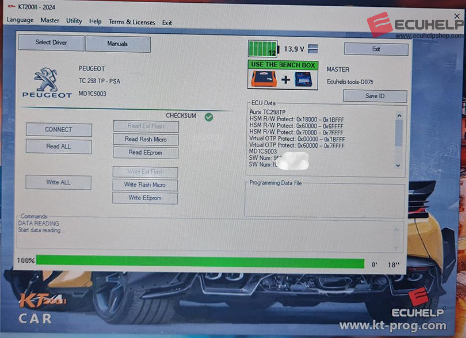466x338 pixels.
Task: Click the Write ALL button
Action: pyautogui.click(x=58, y=182)
